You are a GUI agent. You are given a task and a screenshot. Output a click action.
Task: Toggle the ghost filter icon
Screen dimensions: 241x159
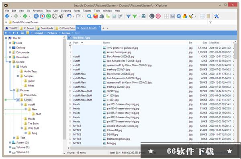point(143,16)
